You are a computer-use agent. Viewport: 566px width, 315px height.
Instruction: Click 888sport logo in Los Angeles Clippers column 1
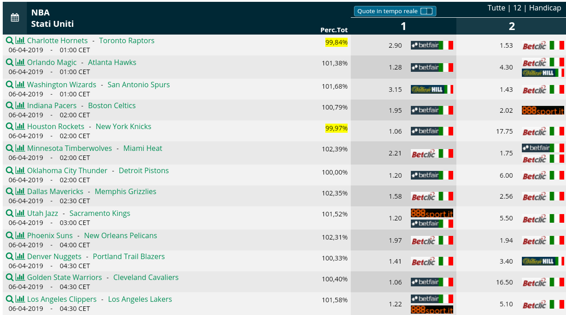[x=432, y=310]
